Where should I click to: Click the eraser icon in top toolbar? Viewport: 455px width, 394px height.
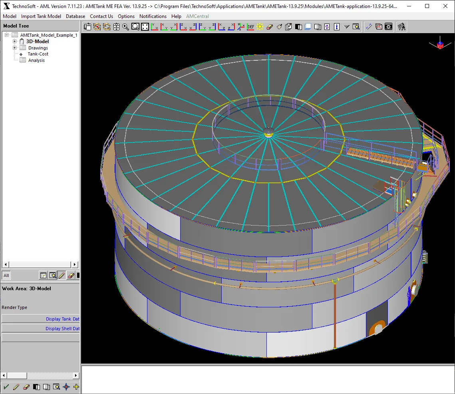270,27
